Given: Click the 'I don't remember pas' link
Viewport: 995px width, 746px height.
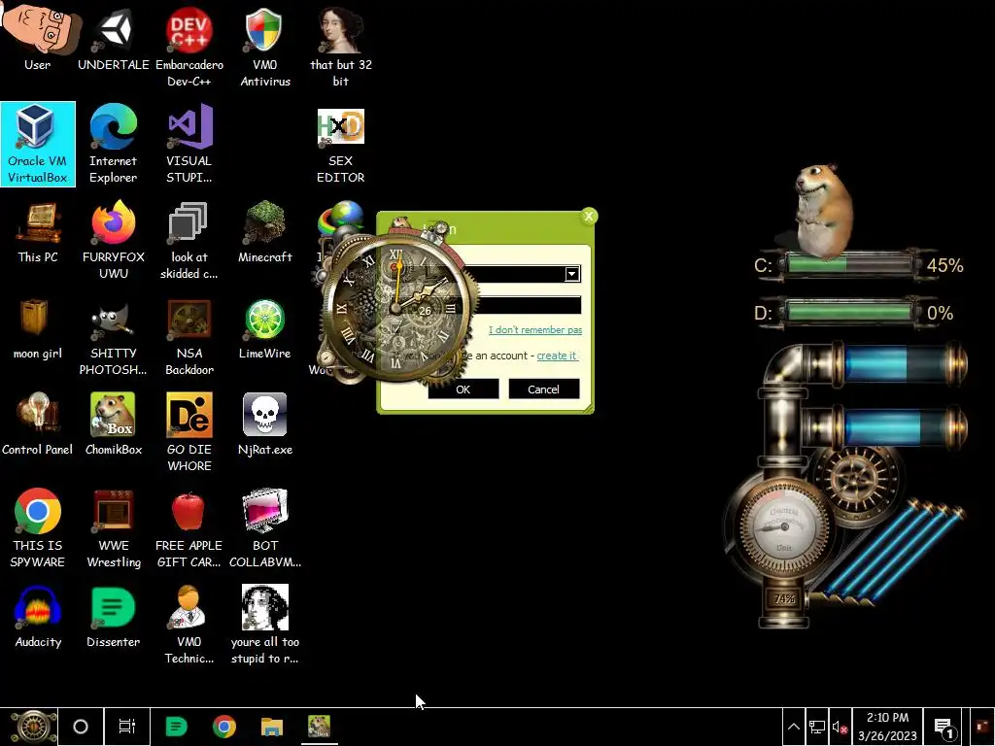Looking at the screenshot, I should pos(535,330).
